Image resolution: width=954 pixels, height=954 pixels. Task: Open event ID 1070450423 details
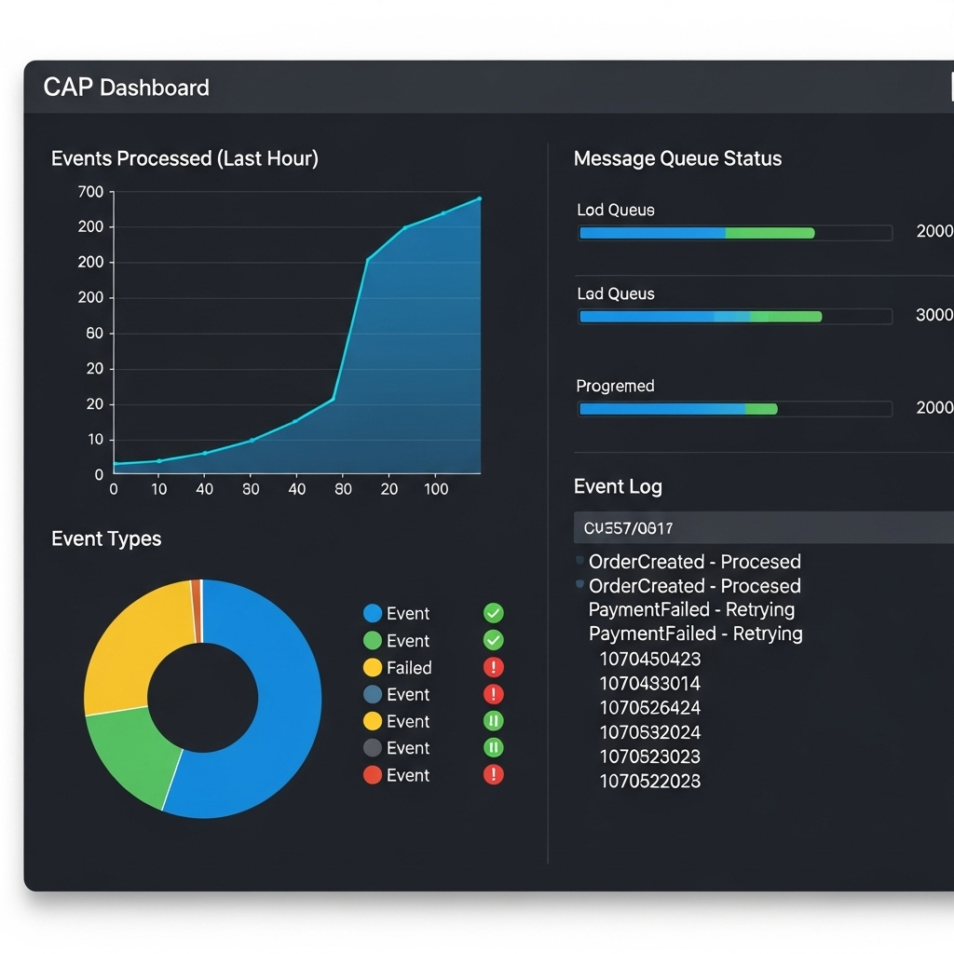click(x=652, y=659)
